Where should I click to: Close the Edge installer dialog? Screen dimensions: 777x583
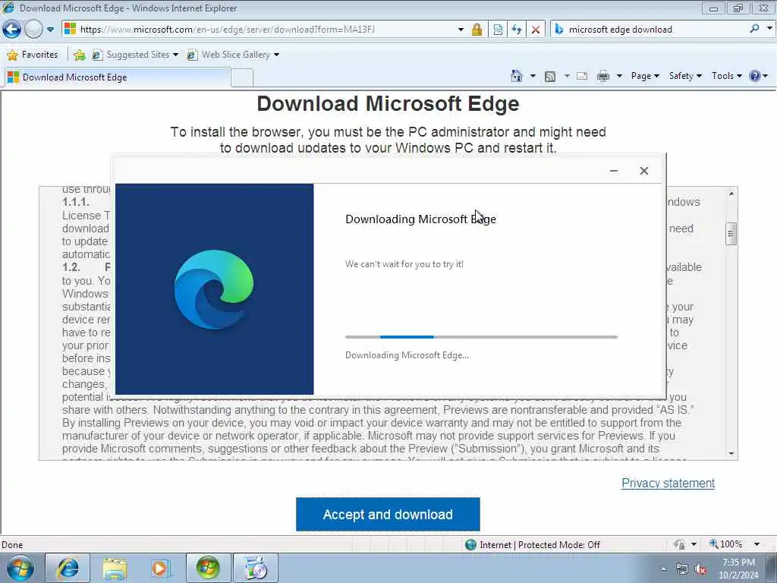click(x=643, y=171)
